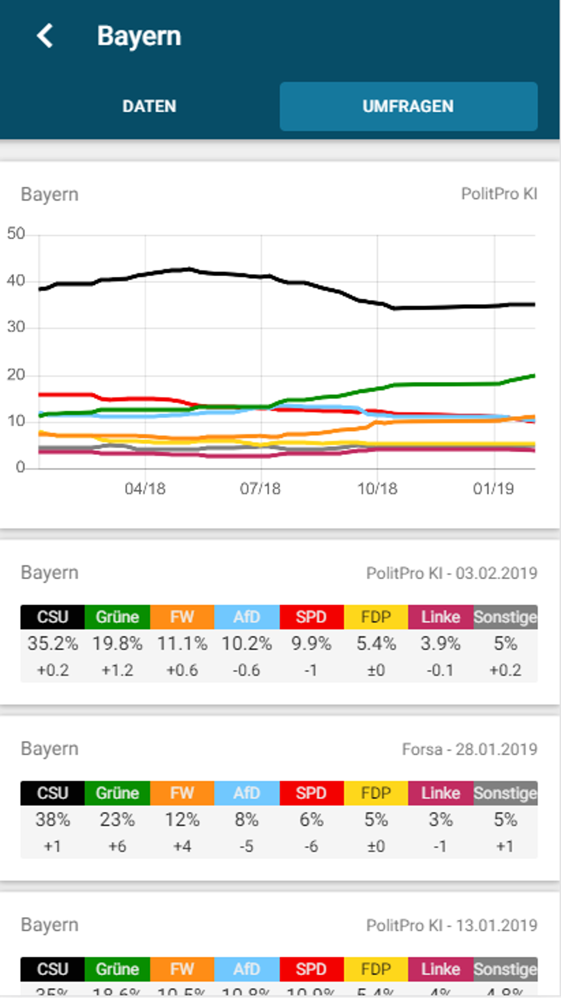The height and width of the screenshot is (998, 561).
Task: Switch to the DATEN tab
Action: click(x=148, y=106)
